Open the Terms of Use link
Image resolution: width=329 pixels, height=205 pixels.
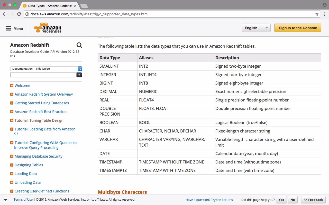click(x=23, y=200)
